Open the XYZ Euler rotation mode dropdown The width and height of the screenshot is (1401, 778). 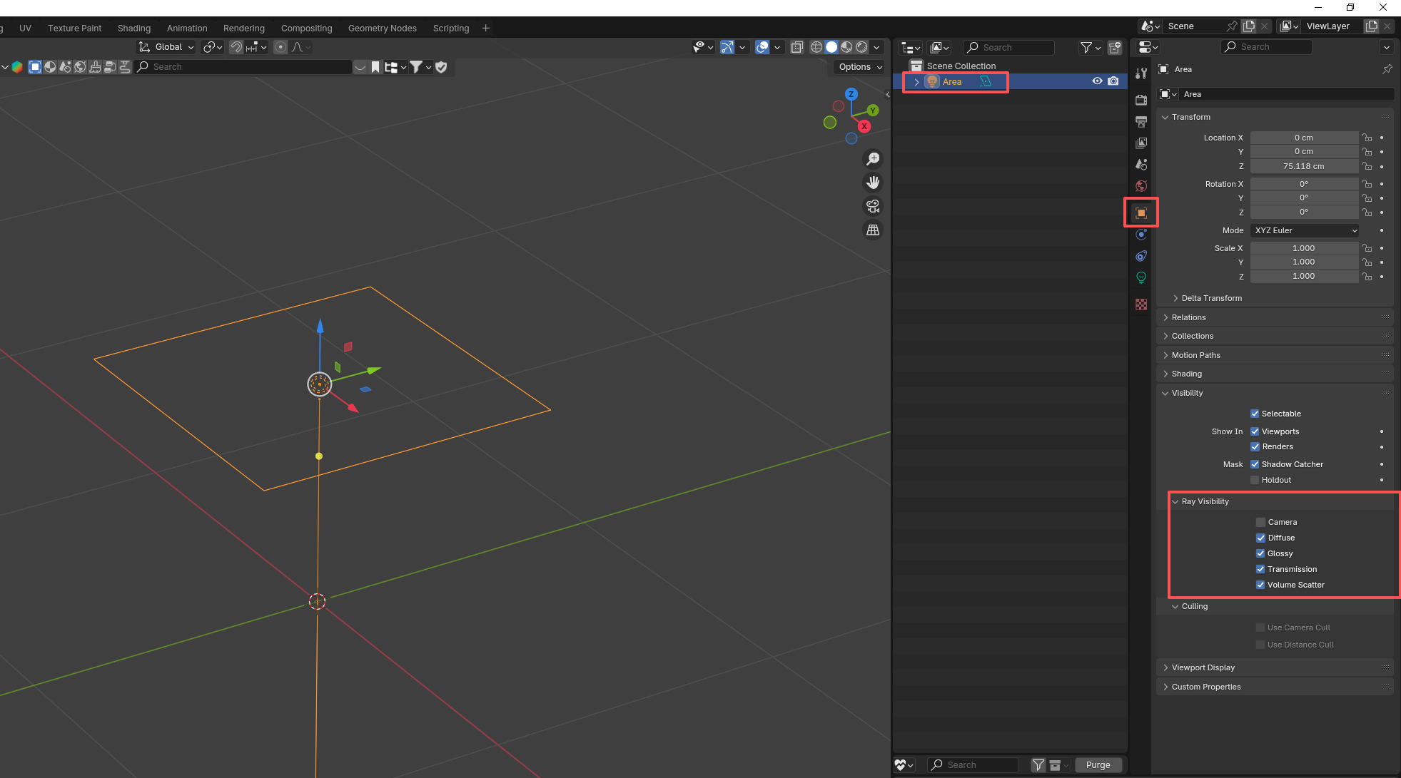1305,230
